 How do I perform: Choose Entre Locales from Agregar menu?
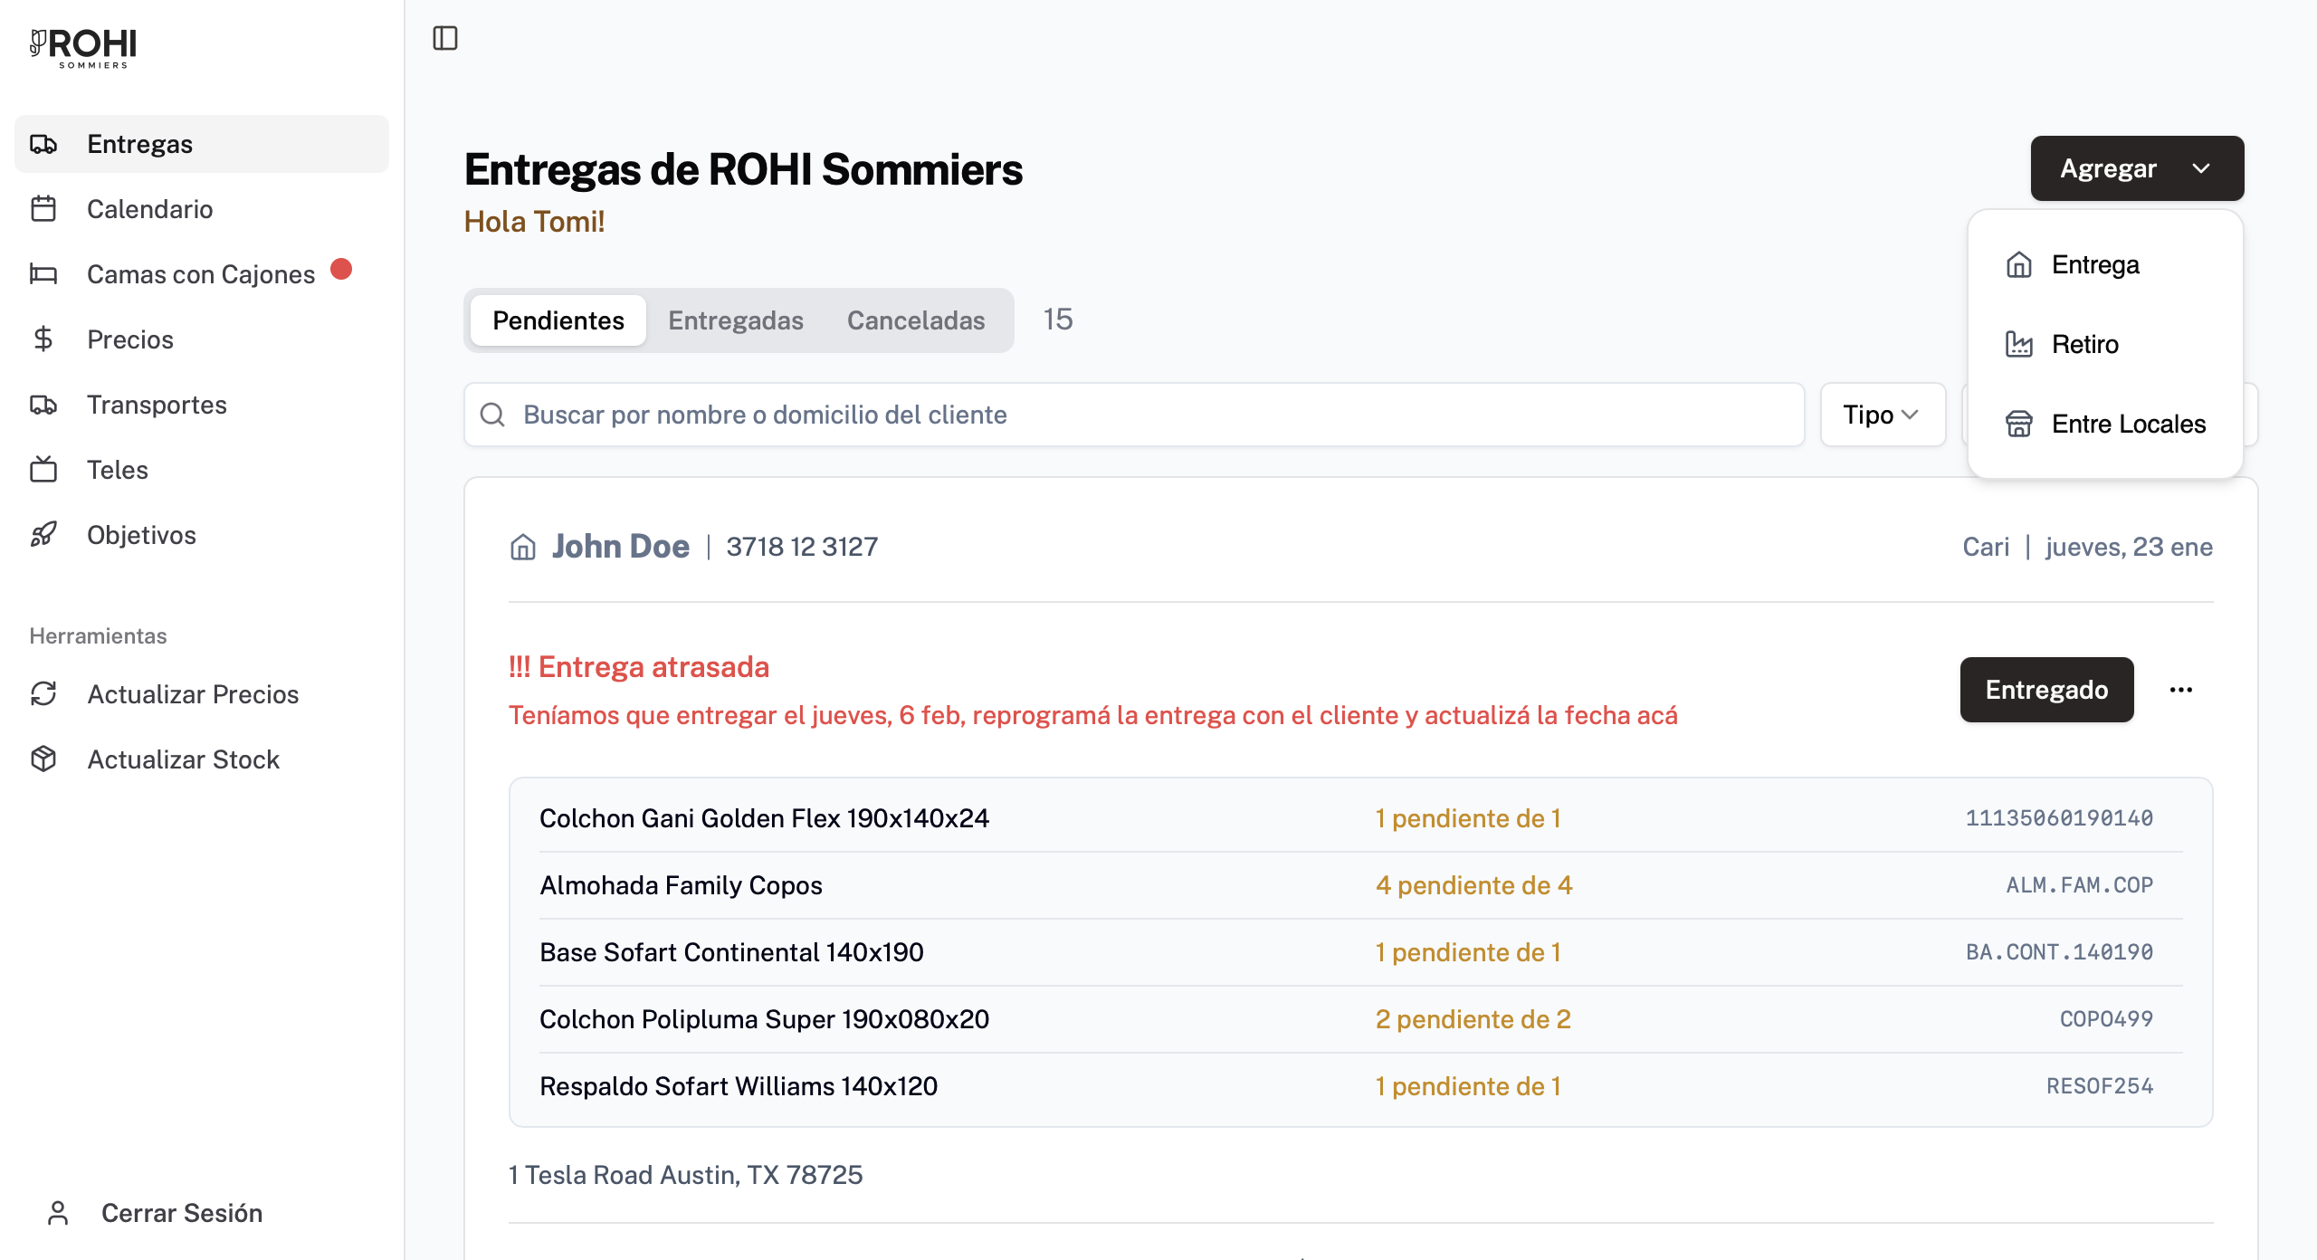point(2105,424)
